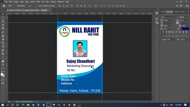Image resolution: width=190 pixels, height=107 pixels.
Task: Toggle Subscript text style
Action: pos(180,32)
